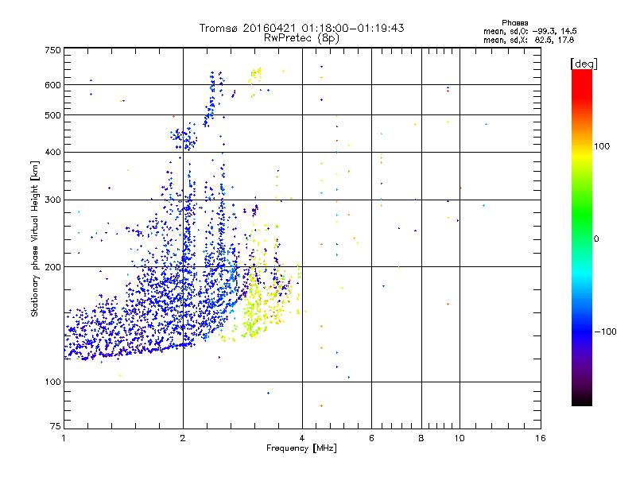Screen dimensions: 636x477
Task: Click the y-axis tick label '600'
Action: click(x=52, y=85)
